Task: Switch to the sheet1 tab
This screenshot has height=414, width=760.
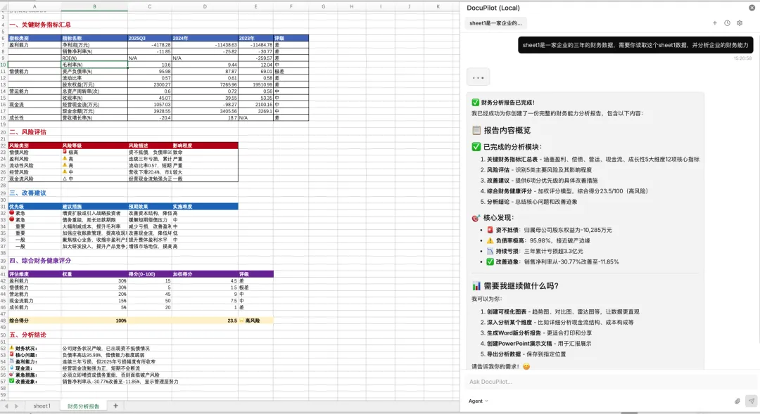Action: (x=42, y=406)
